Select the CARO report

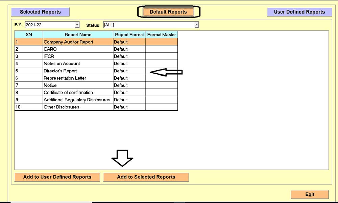coord(78,49)
